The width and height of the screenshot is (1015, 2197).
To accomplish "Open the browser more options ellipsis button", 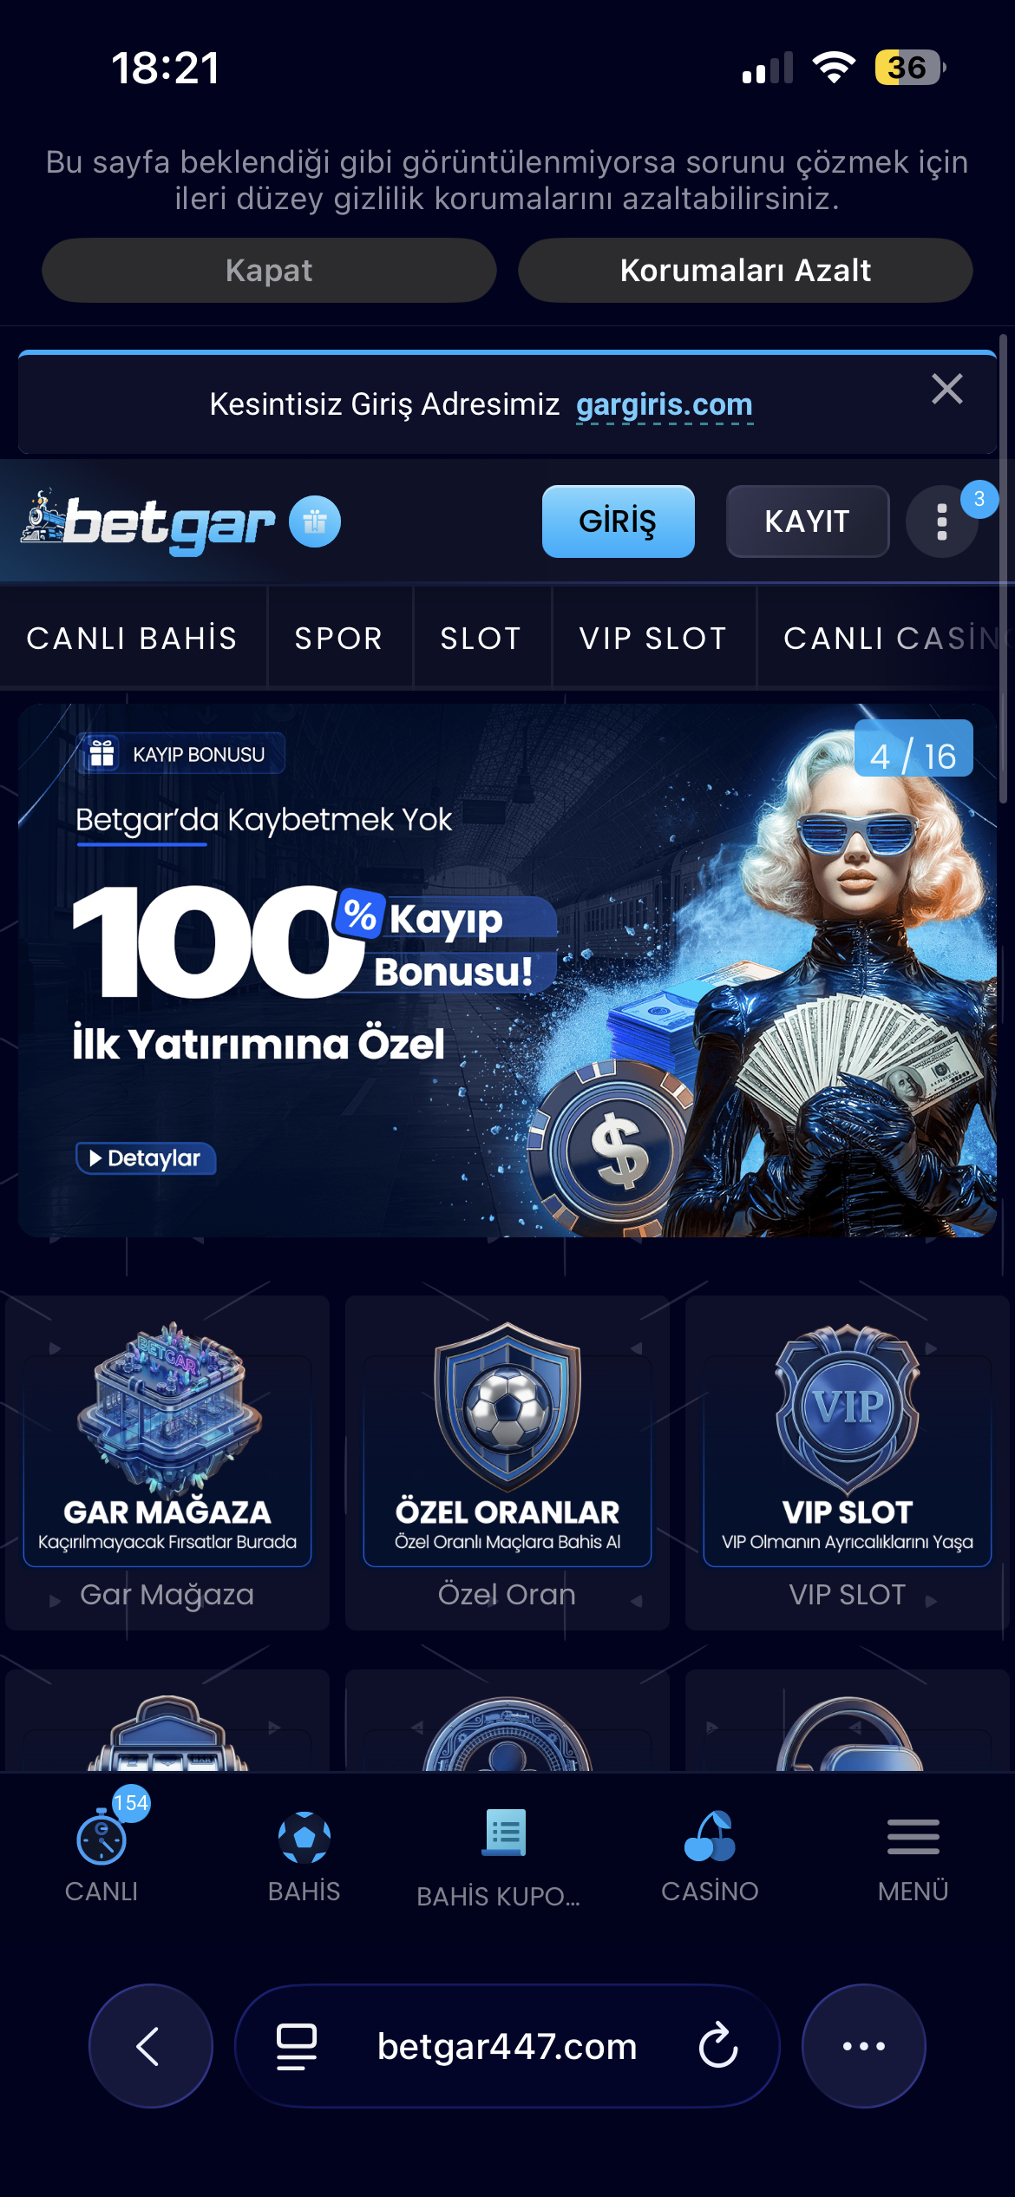I will coord(864,2046).
